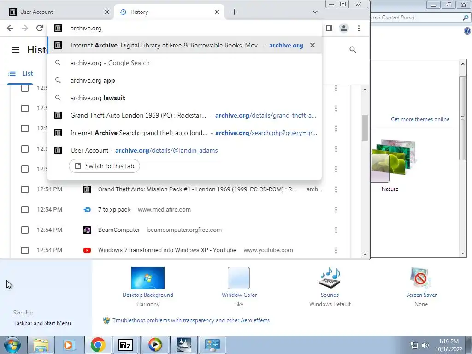The width and height of the screenshot is (472, 354).
Task: Choose the archive.org app suggestion
Action: tap(184, 80)
